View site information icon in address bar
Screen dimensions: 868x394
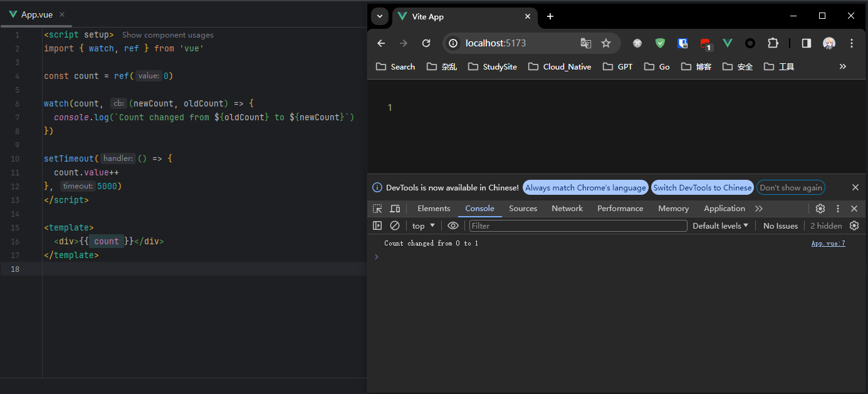click(x=454, y=43)
